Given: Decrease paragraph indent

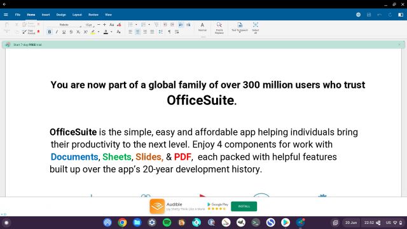Looking at the screenshot, I should 165,25.
